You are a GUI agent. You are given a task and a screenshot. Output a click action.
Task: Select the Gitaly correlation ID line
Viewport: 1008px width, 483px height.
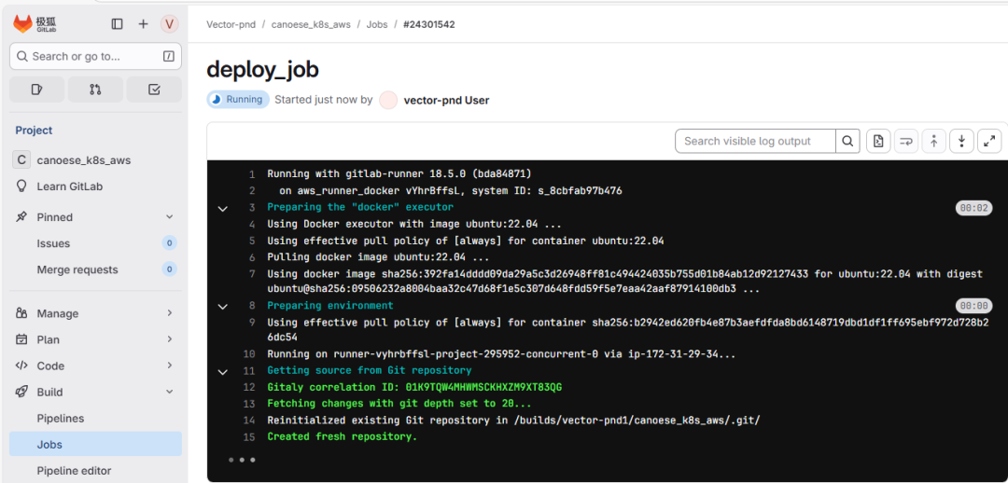coord(414,387)
